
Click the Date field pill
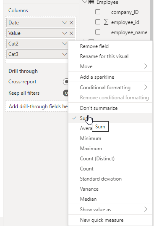click(x=41, y=23)
